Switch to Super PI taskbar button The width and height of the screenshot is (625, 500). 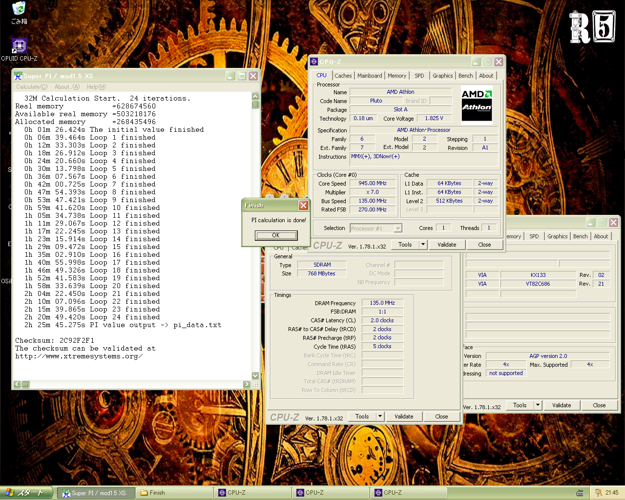(95, 493)
